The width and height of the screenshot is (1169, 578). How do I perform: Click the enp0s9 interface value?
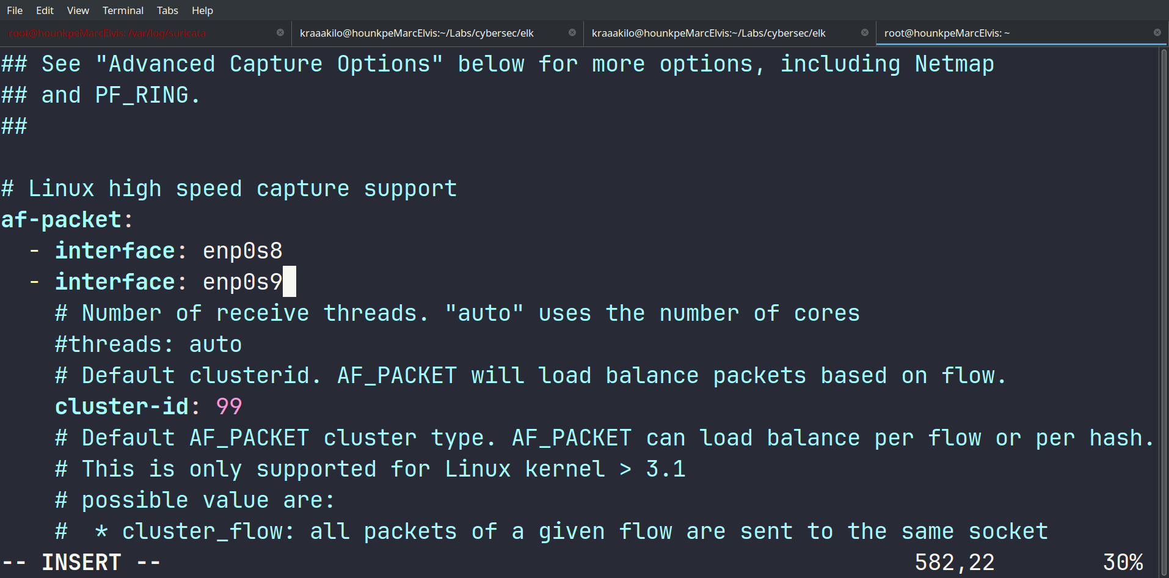[242, 282]
